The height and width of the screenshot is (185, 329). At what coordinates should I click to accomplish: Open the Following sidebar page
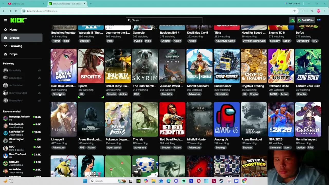click(x=21, y=46)
